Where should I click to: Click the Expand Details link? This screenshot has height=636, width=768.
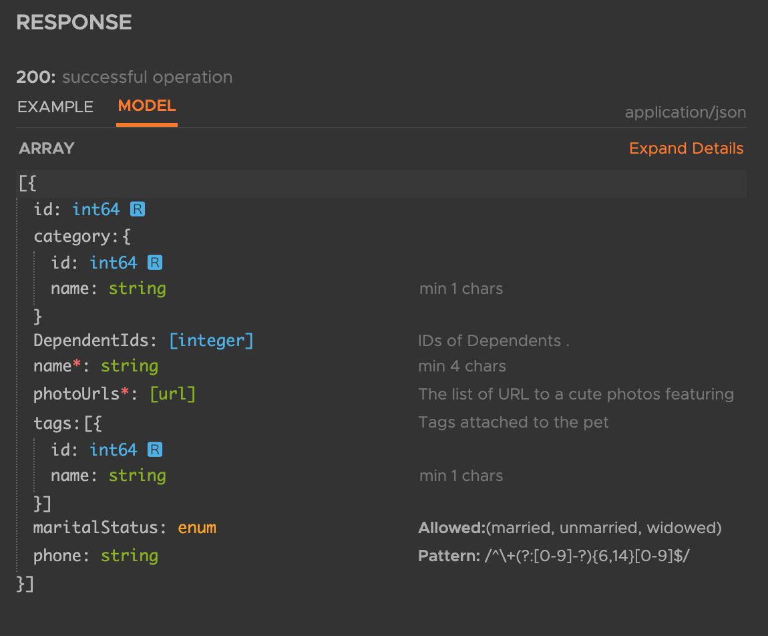686,148
